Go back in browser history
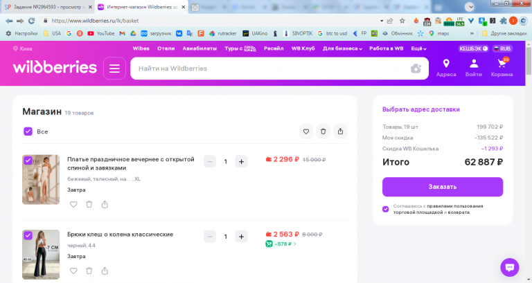This screenshot has width=532, height=283. (9, 21)
